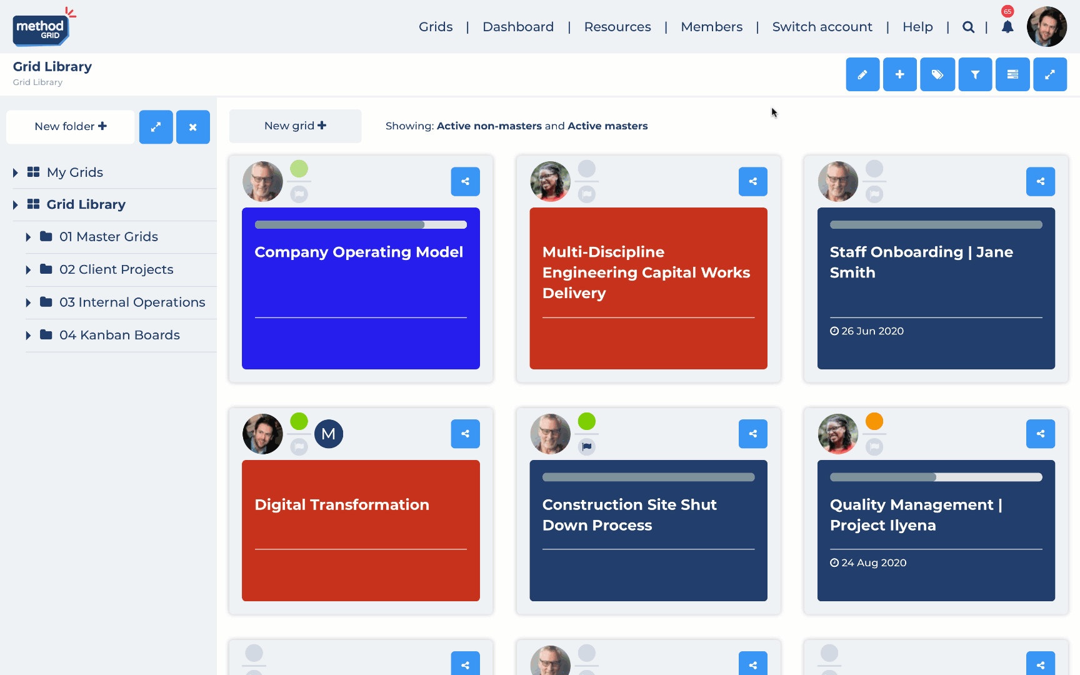This screenshot has width=1080, height=675.
Task: Click the 24 Aug 2020 due date
Action: [868, 563]
